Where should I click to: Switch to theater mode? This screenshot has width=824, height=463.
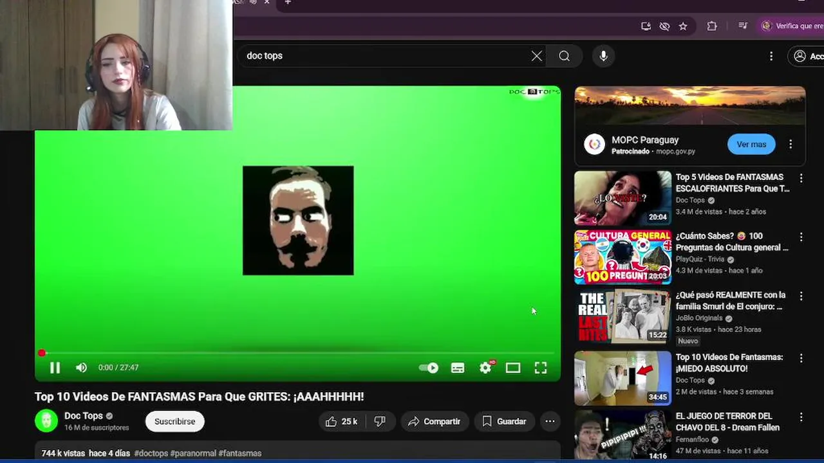click(x=513, y=368)
